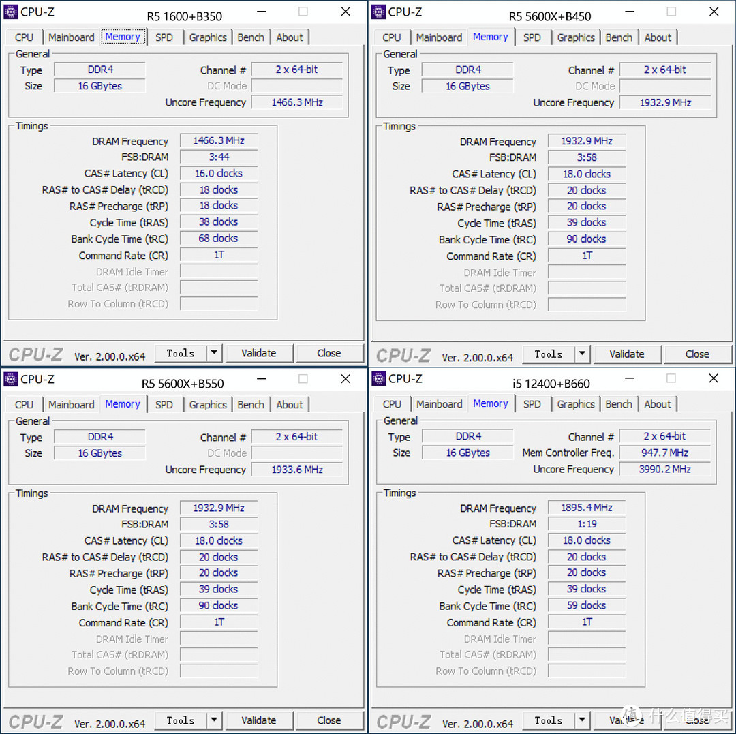
Task: Click Tools button in R5 5600X+B550 window
Action: (x=181, y=720)
